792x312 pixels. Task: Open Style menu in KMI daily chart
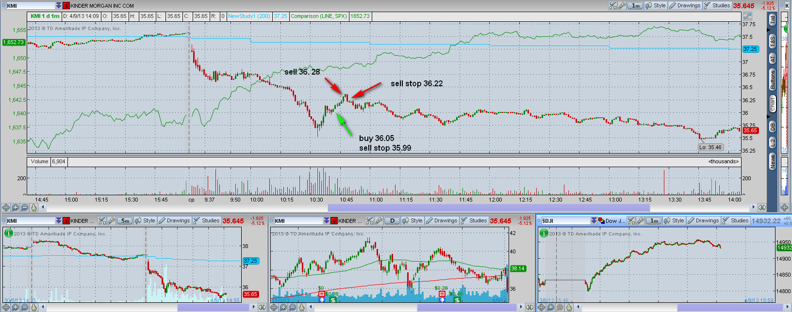413,220
